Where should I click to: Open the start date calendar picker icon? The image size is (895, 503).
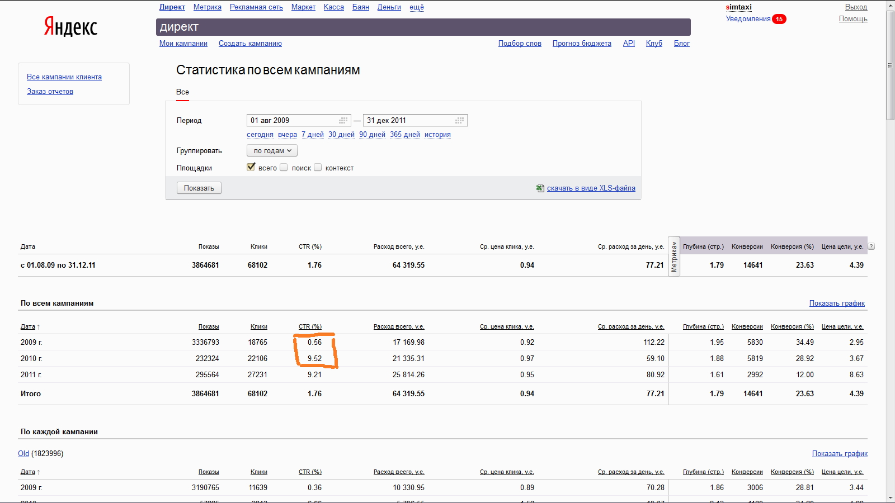[343, 120]
